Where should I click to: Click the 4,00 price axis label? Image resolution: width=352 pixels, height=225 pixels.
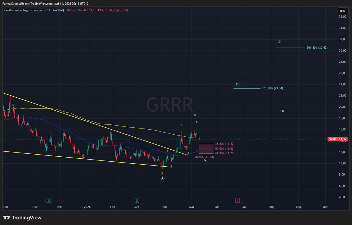click(x=343, y=197)
